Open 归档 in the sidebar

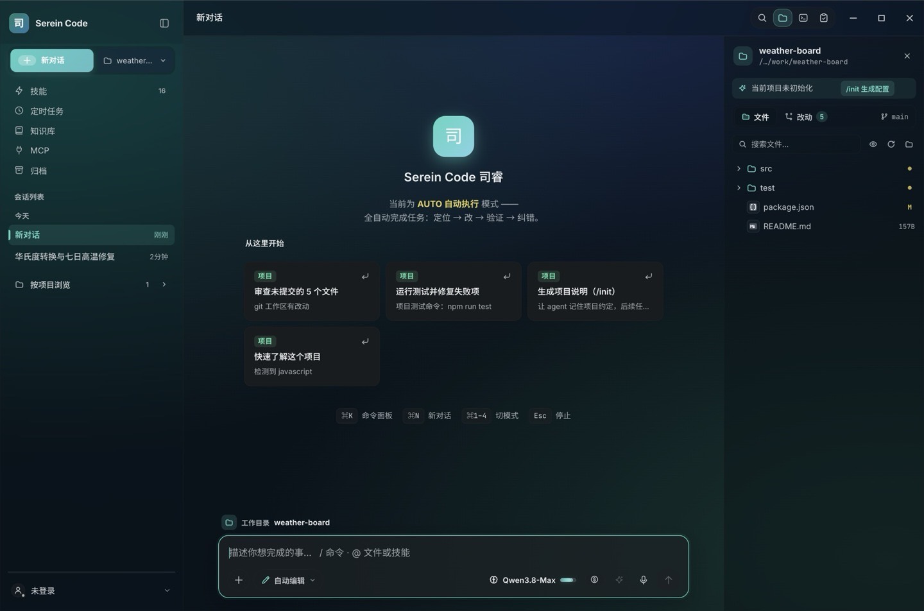point(91,171)
